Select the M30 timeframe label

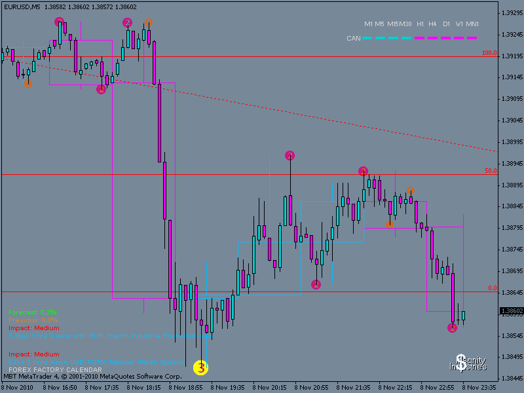point(405,24)
